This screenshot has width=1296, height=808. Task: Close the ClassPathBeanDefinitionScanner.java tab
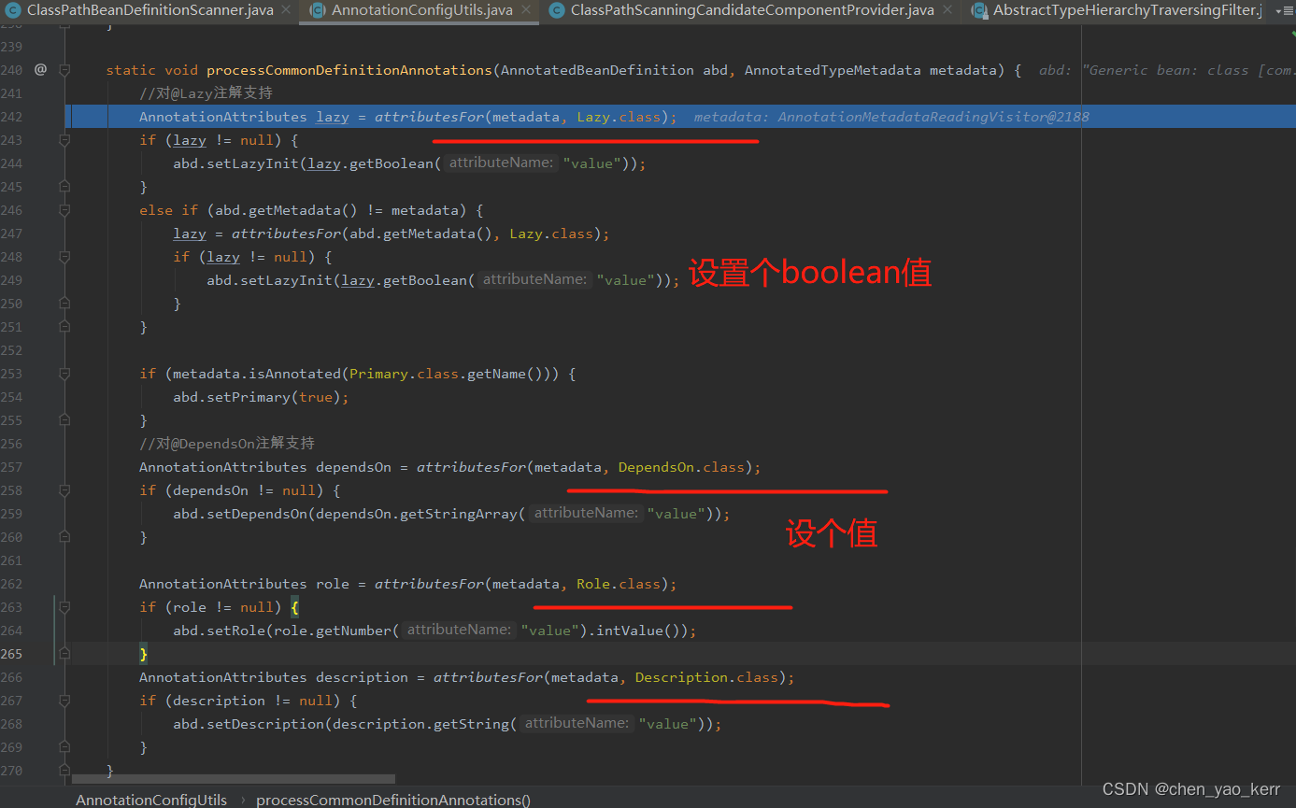click(287, 10)
